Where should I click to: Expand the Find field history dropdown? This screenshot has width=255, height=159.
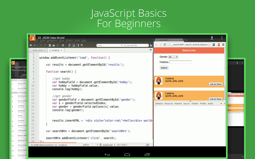(121, 45)
